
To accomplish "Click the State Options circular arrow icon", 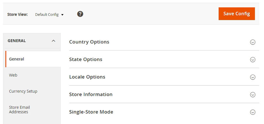I will click(x=253, y=60).
